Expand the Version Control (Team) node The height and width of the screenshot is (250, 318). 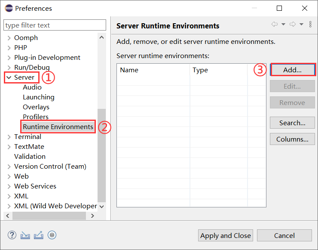pyautogui.click(x=9, y=167)
